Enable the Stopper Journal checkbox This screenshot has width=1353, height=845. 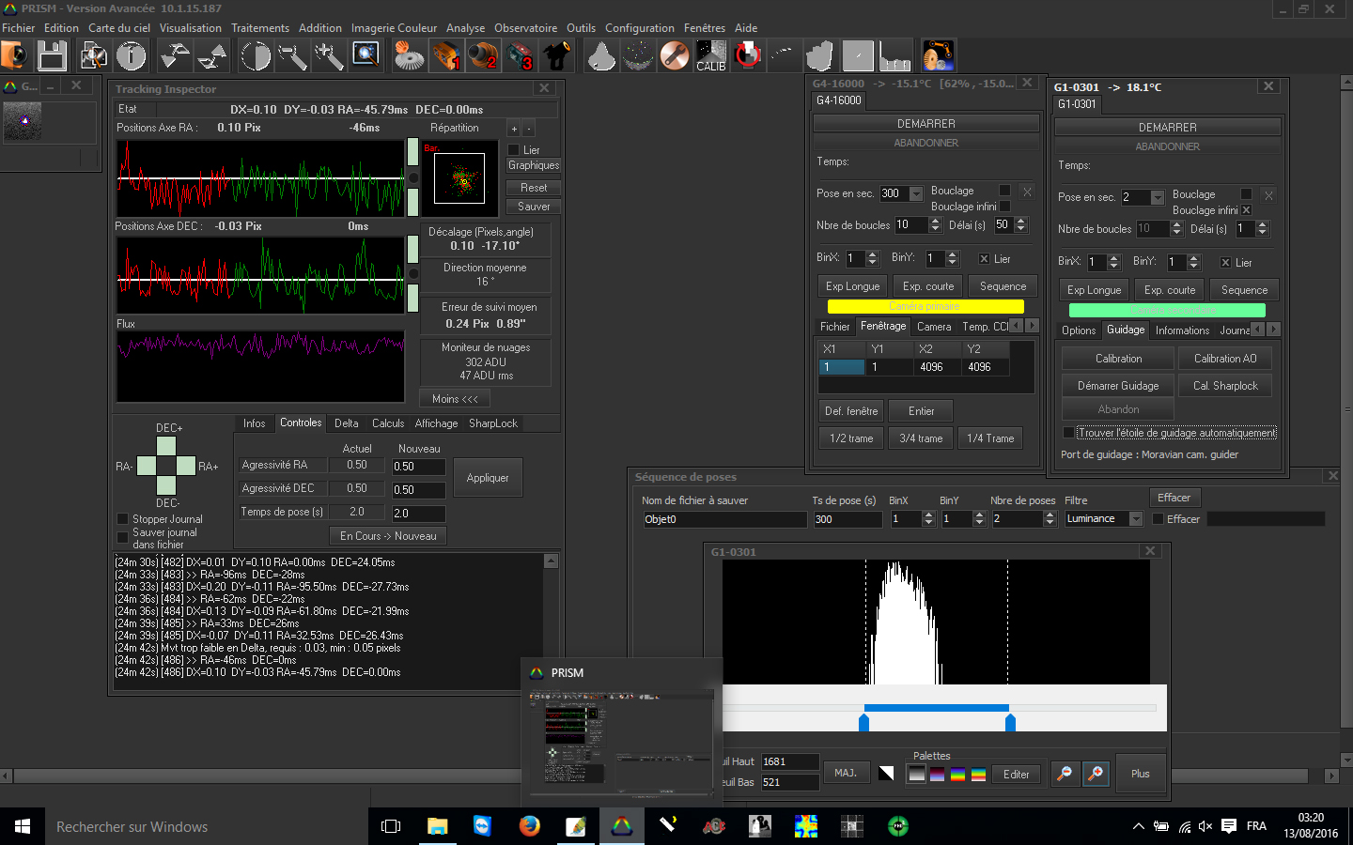click(122, 519)
